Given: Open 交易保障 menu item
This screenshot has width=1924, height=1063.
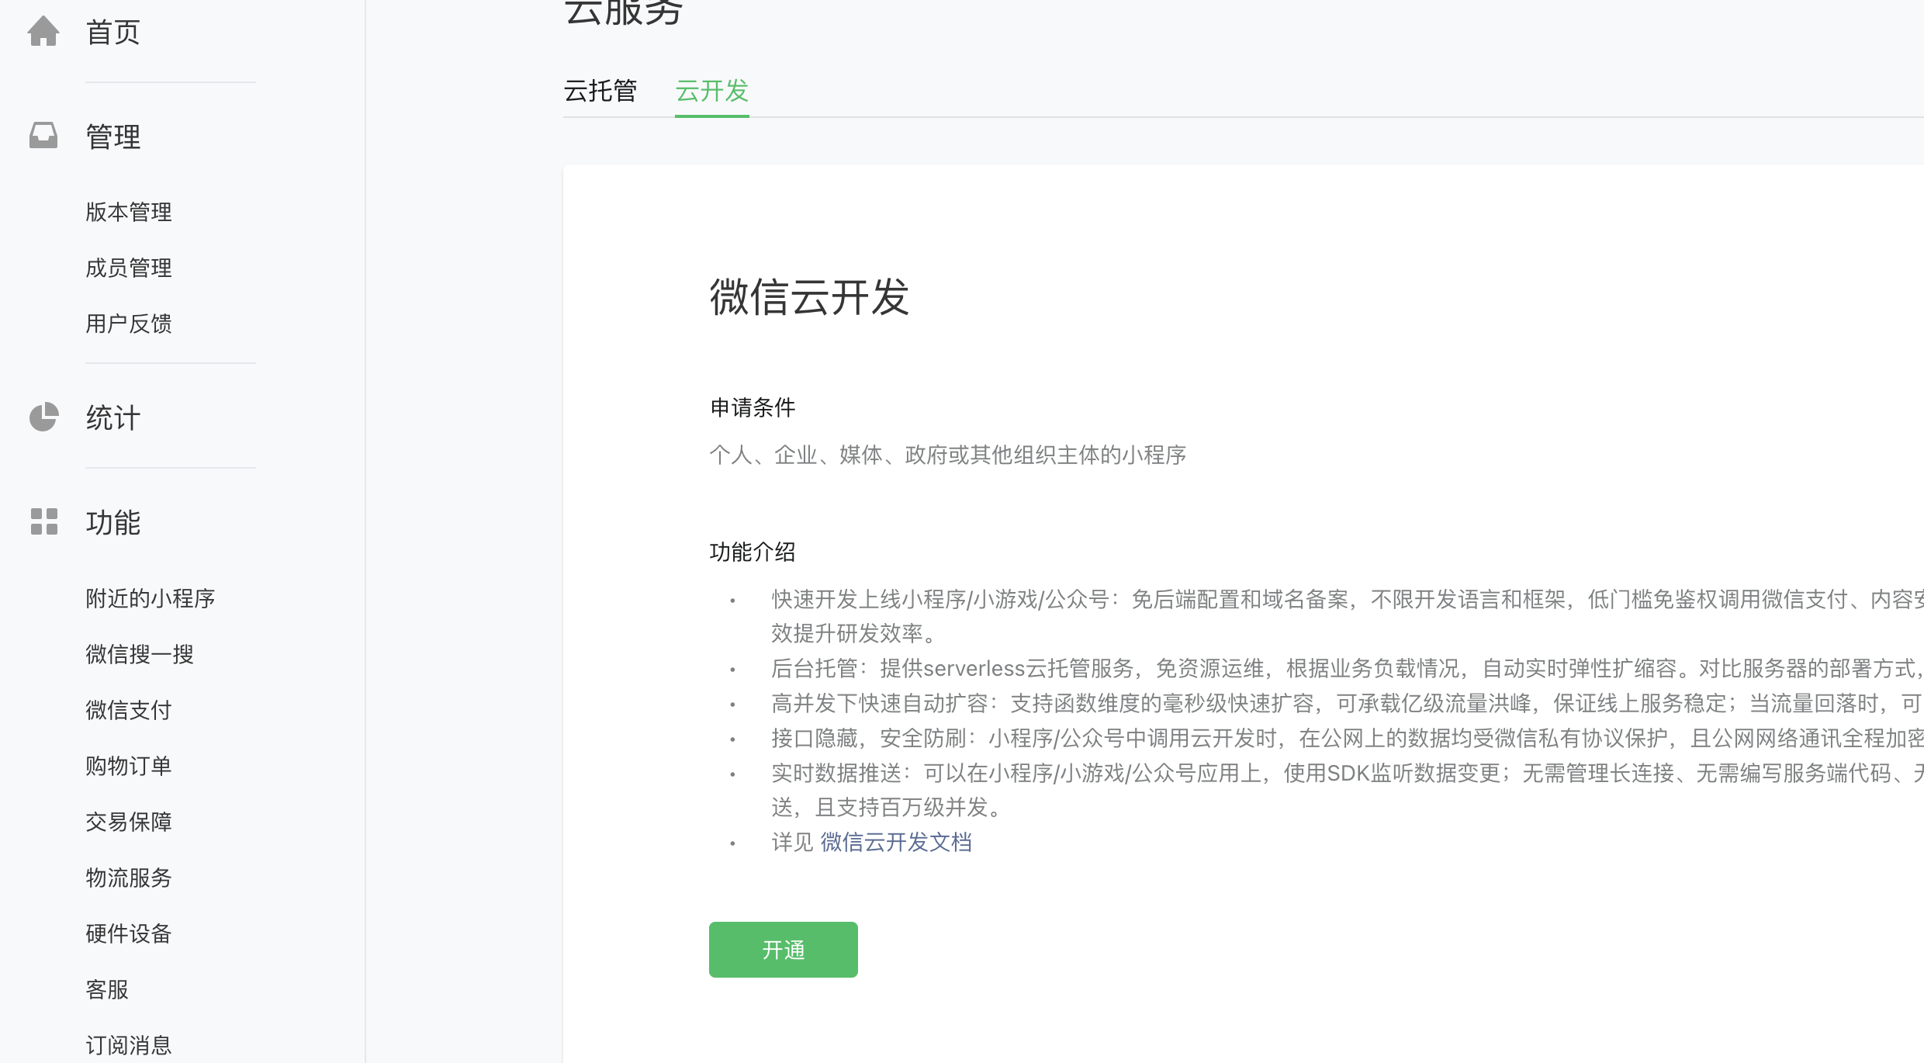Looking at the screenshot, I should click(x=129, y=822).
